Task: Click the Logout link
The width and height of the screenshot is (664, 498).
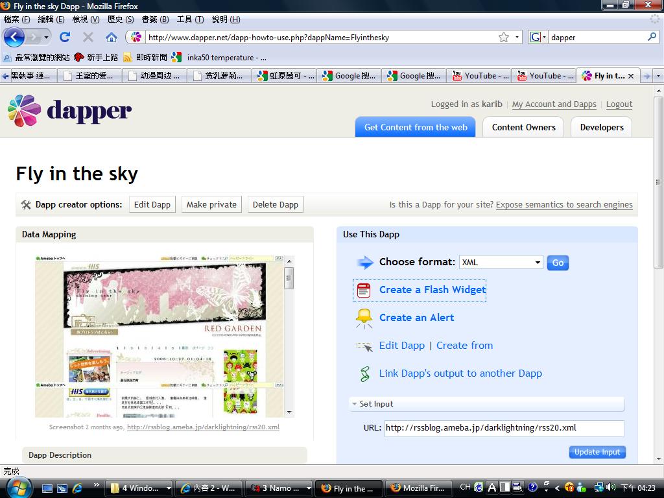Action: point(619,104)
